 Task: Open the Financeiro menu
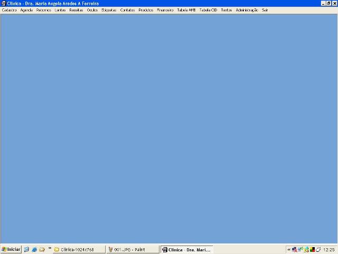[165, 10]
